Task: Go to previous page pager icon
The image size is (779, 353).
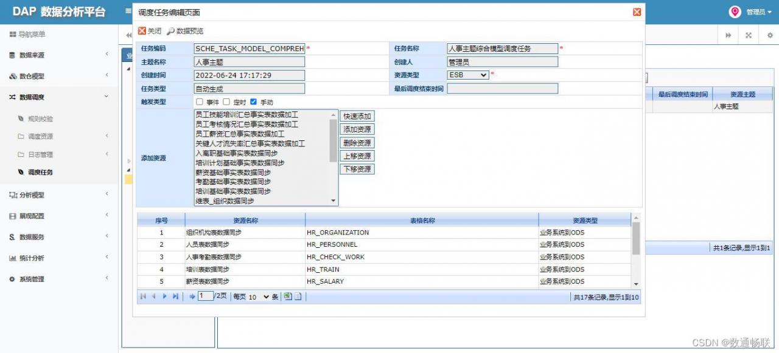Action: tap(153, 296)
